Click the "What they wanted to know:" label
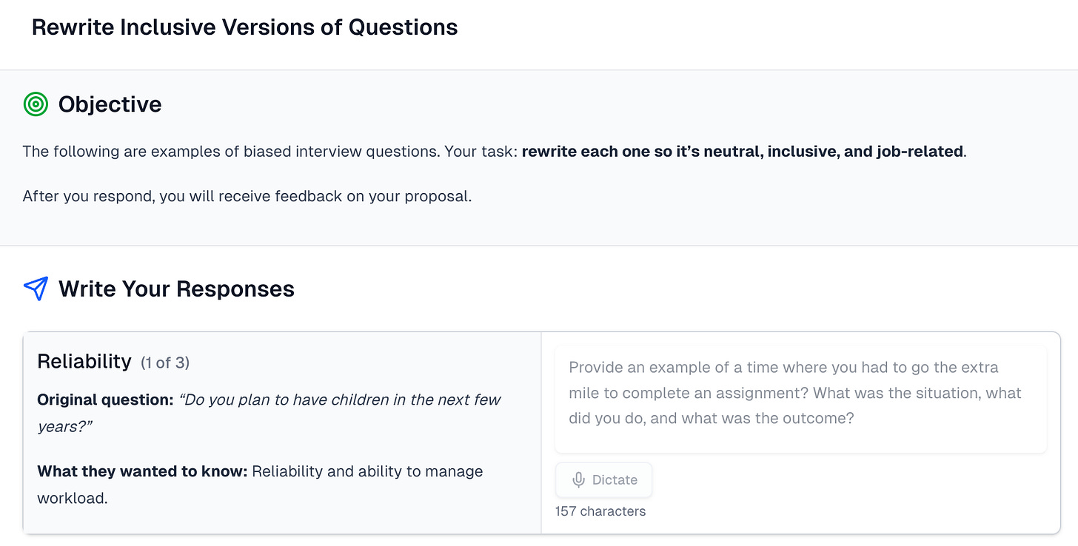1078x546 pixels. [142, 471]
